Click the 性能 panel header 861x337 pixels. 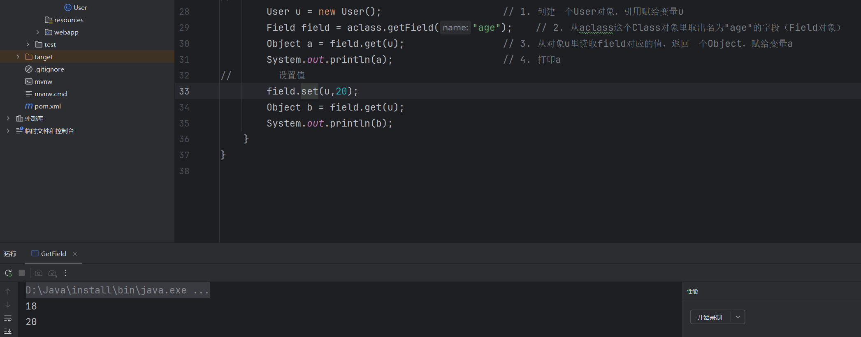coord(692,291)
